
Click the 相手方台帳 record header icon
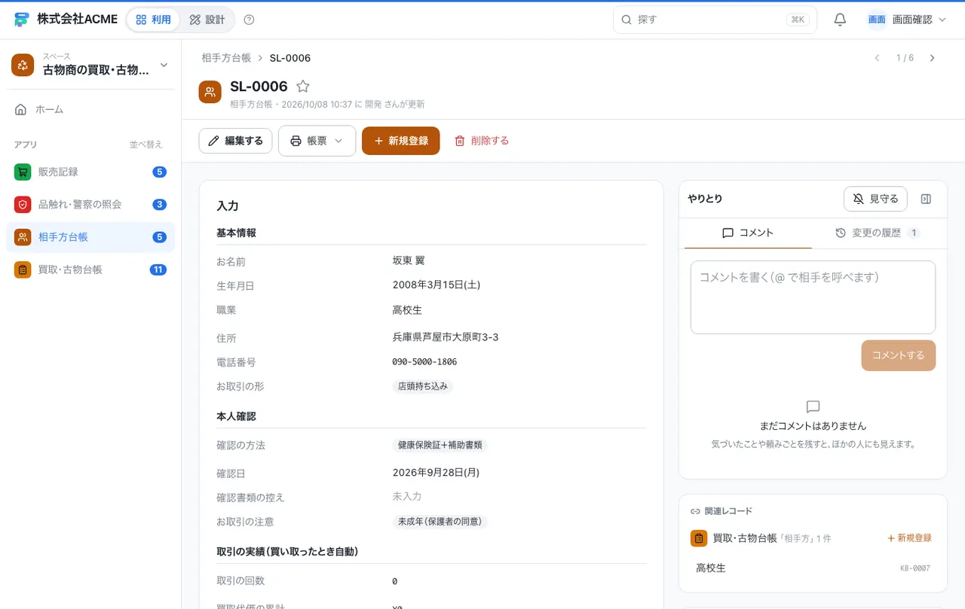[x=210, y=92]
